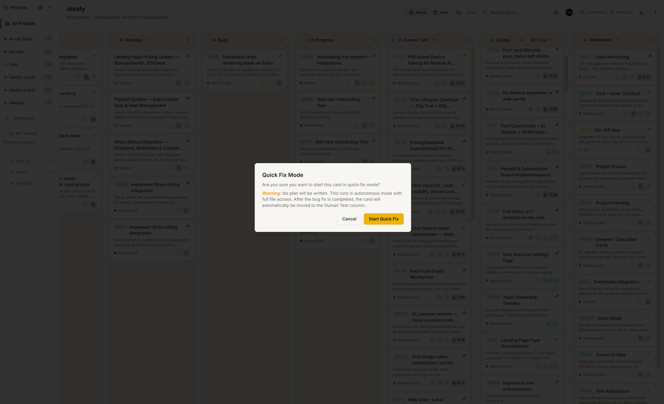Image resolution: width=664 pixels, height=404 pixels.
Task: Click lightbulb icon on Landing Page Pricing Update card
Action: pos(187,83)
